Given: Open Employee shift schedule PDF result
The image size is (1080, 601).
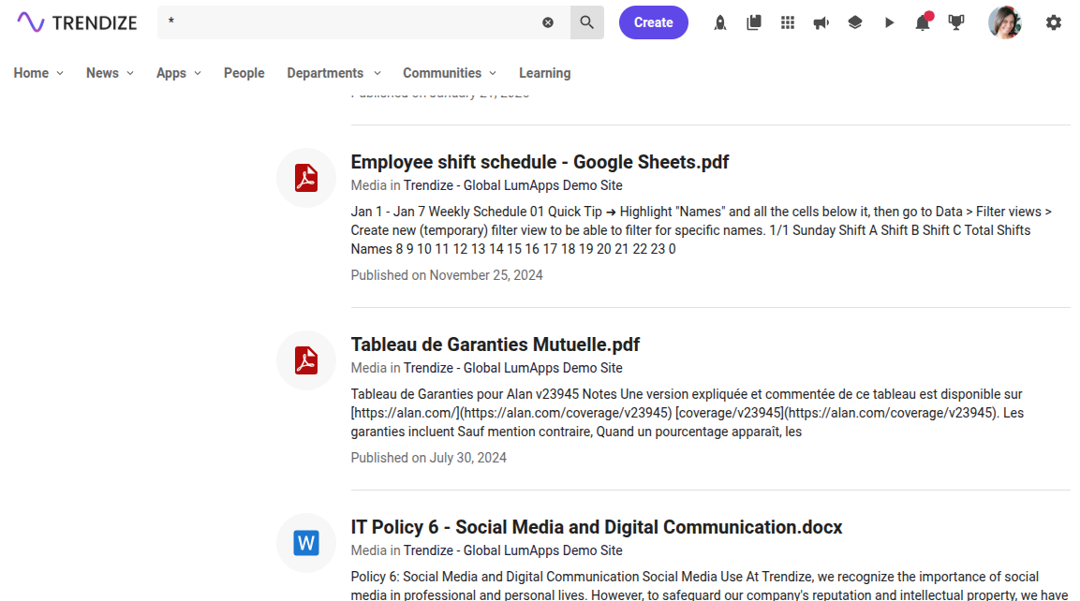Looking at the screenshot, I should pos(540,162).
